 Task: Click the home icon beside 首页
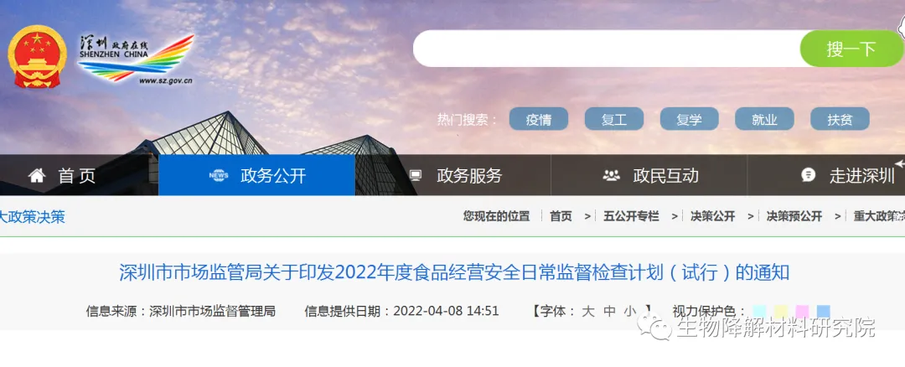pyautogui.click(x=37, y=175)
